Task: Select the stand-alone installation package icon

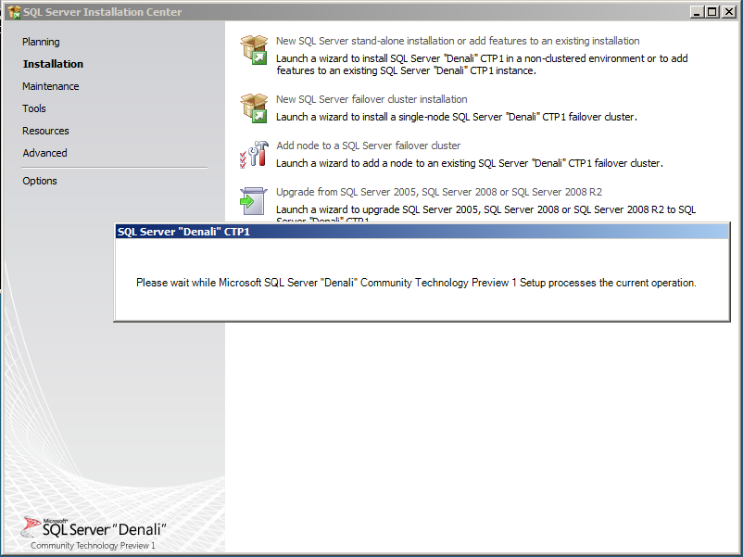Action: (253, 51)
